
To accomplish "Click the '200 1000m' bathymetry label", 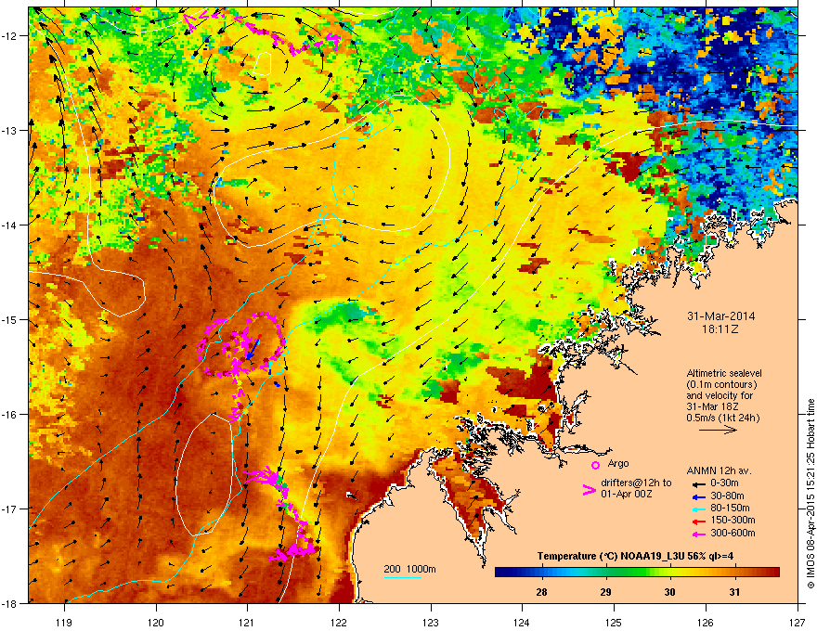I will [x=409, y=569].
